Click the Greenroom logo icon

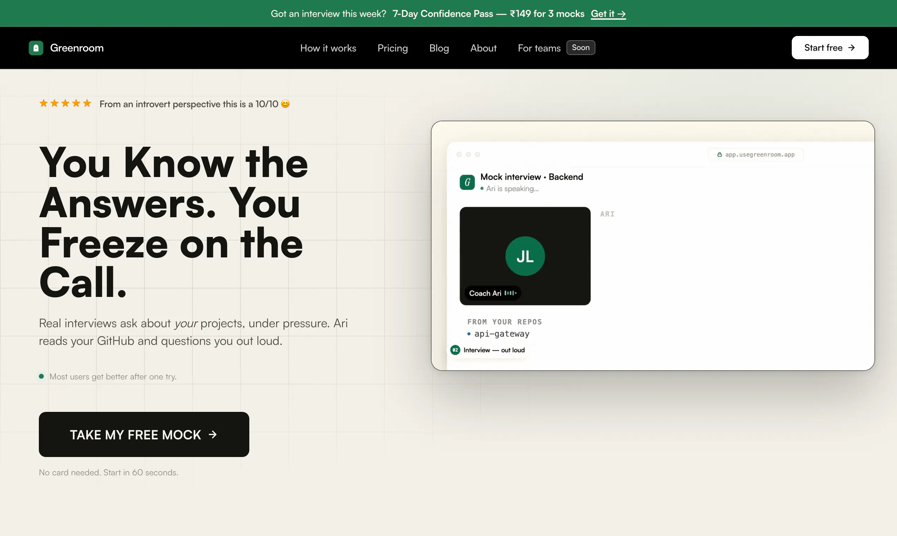coord(36,48)
